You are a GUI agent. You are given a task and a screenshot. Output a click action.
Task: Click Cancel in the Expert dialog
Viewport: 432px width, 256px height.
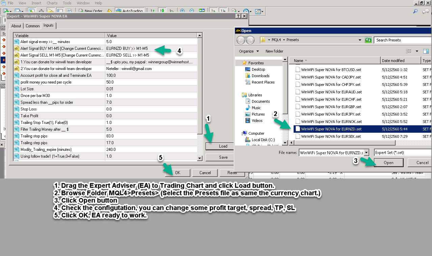coord(205,173)
